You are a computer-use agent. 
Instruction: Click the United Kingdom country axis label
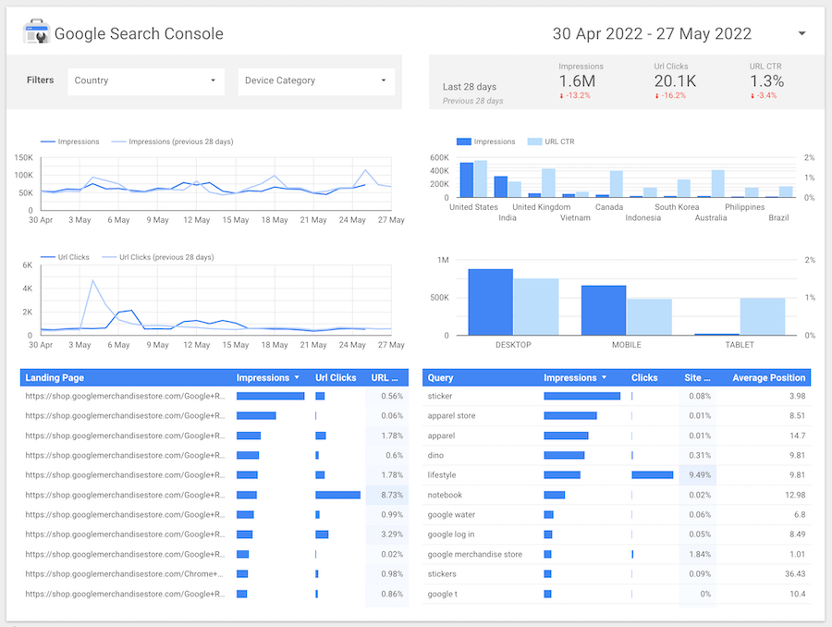coord(541,207)
